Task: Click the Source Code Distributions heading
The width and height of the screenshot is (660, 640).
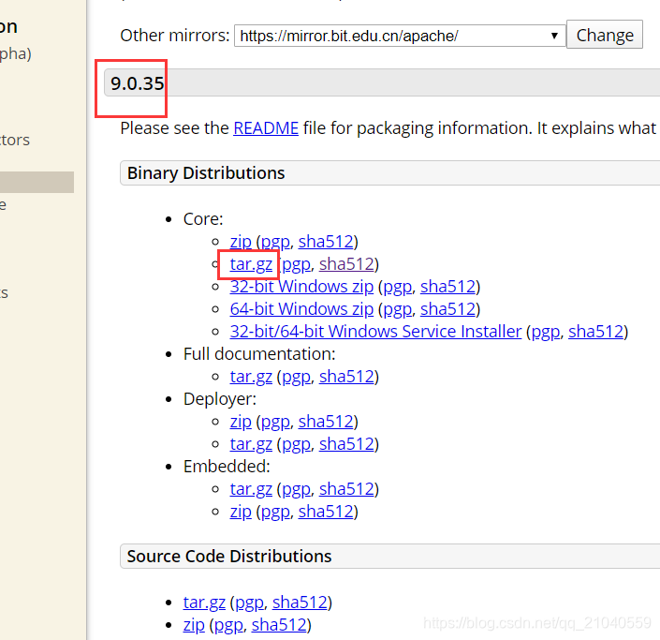Action: coord(229,557)
